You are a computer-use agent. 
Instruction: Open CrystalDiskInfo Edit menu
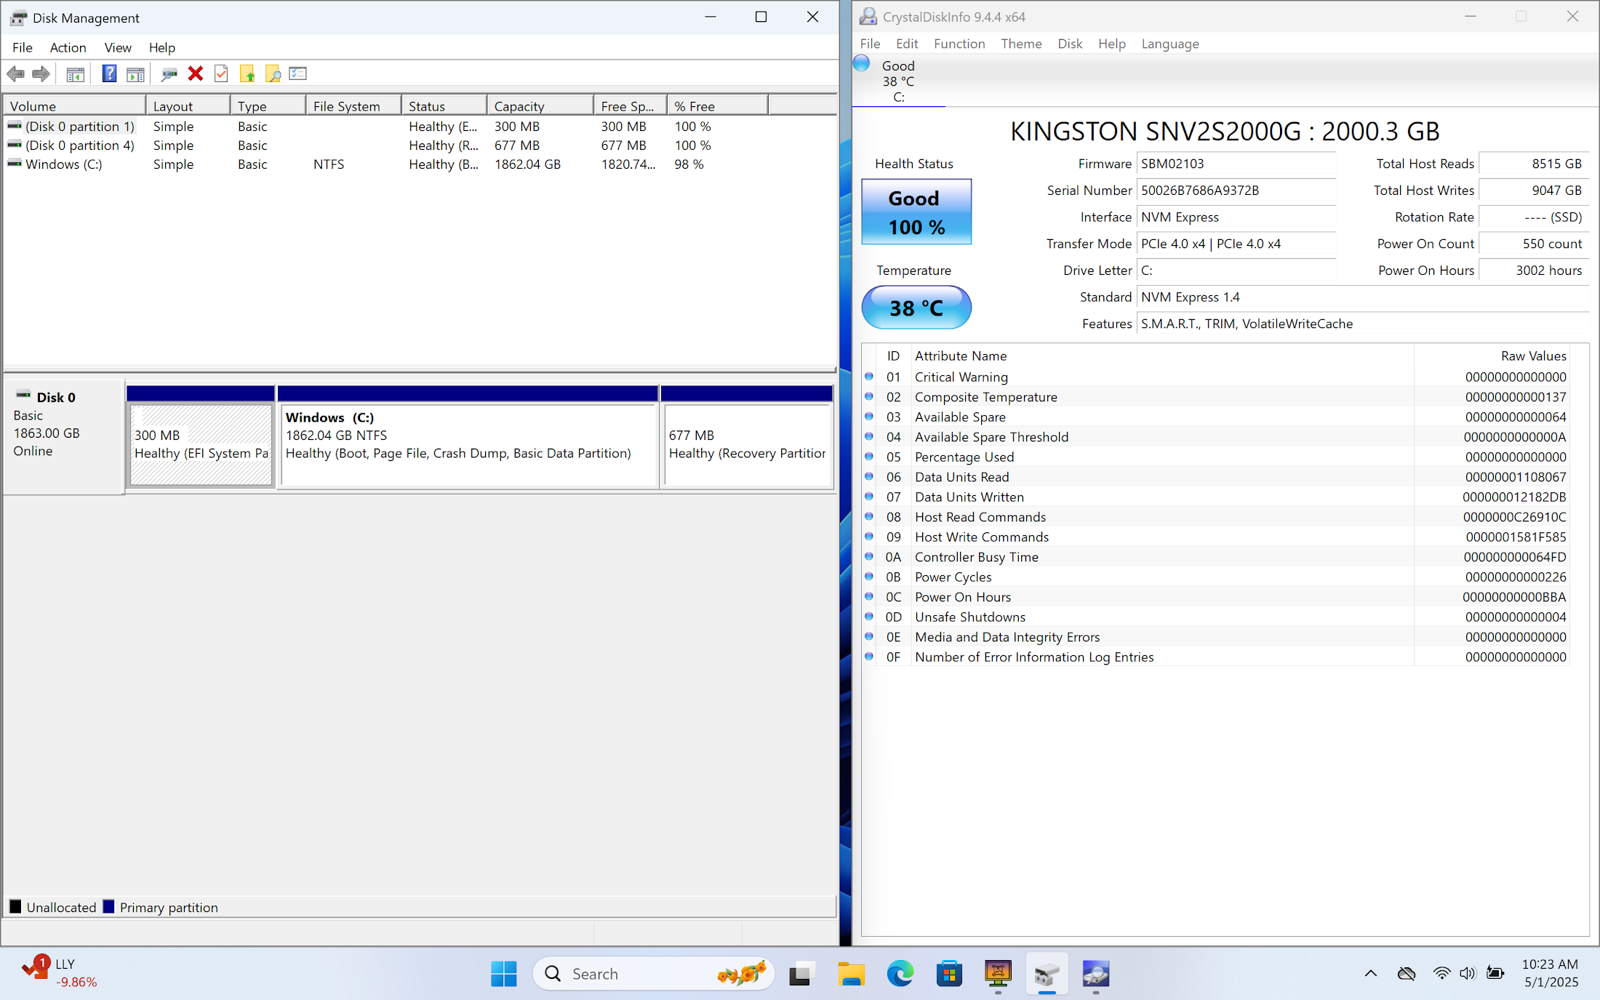907,44
